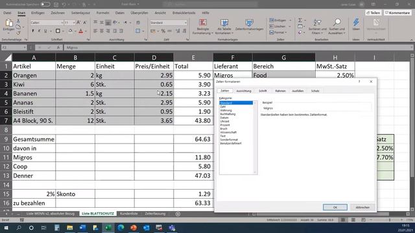415x233 pixels.
Task: Click the red font color swatch
Action: click(x=81, y=31)
